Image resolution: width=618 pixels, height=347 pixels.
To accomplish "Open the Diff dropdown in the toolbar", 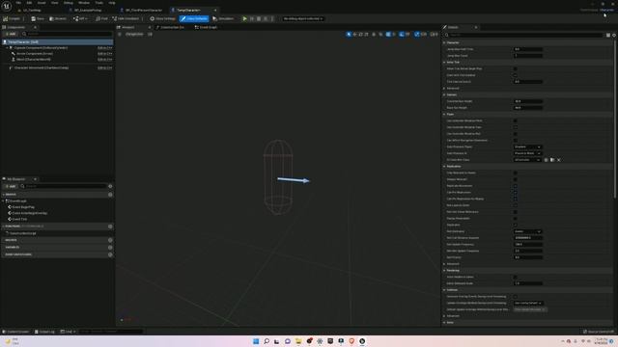I will pyautogui.click(x=80, y=18).
